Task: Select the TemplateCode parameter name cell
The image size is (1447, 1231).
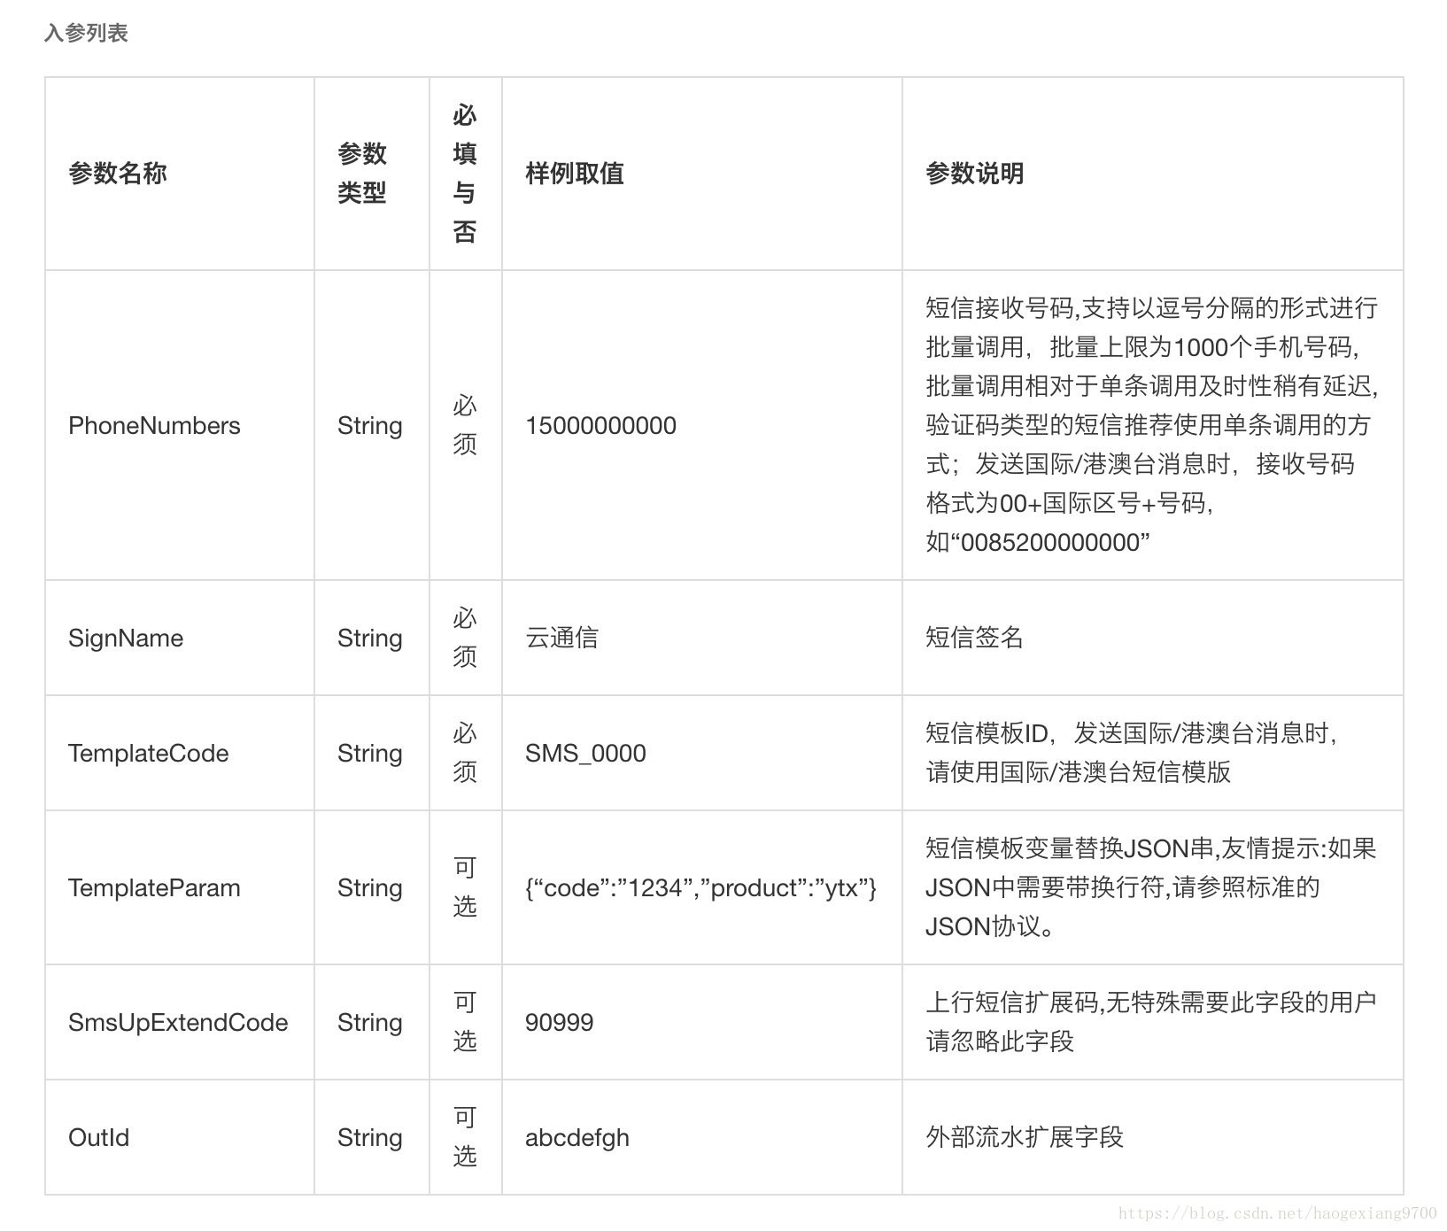Action: coord(149,754)
